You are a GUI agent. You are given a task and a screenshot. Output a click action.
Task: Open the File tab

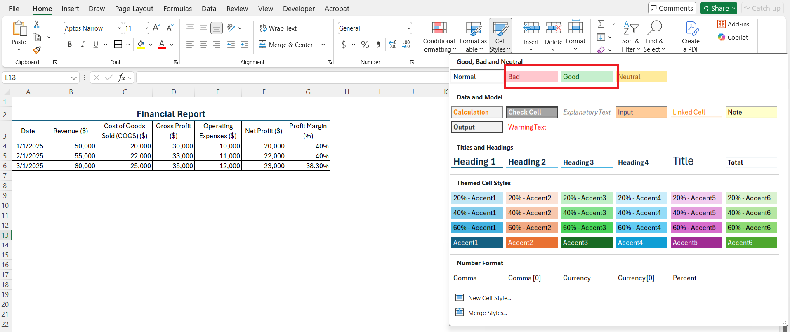(x=14, y=9)
